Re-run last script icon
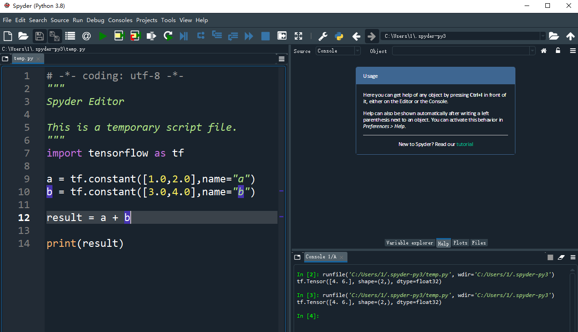This screenshot has width=578, height=332. point(168,36)
